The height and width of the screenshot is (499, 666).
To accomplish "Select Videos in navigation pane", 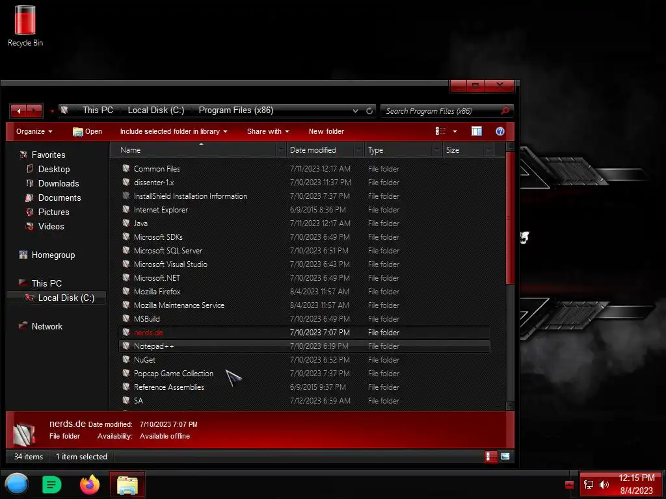I will click(x=51, y=227).
